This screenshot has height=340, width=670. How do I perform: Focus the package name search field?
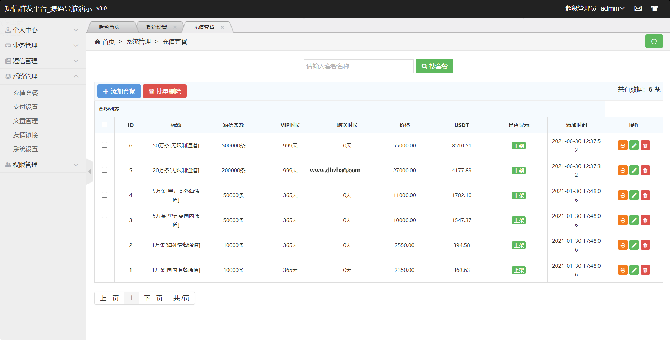pyautogui.click(x=358, y=66)
